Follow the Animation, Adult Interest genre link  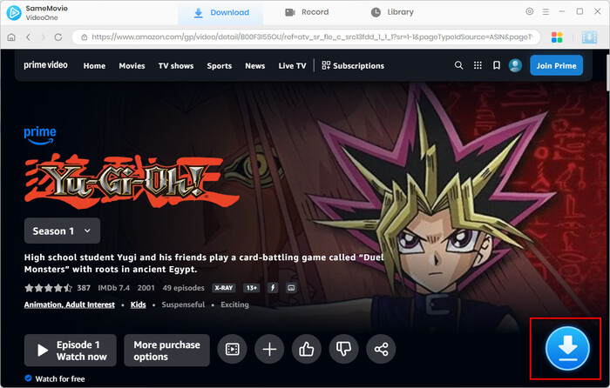70,304
